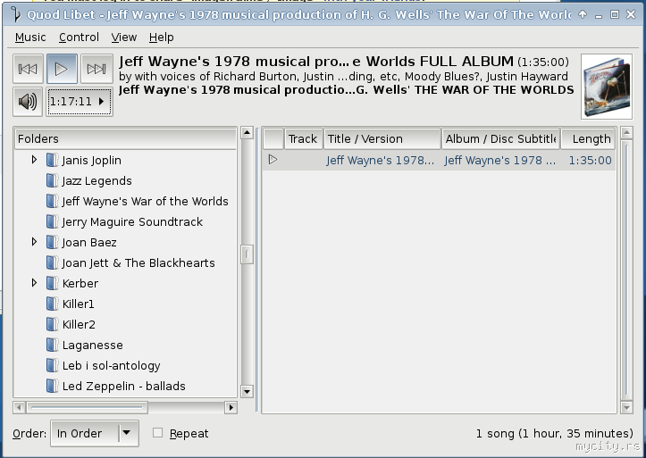Click the Quod Libet title bar app icon
The height and width of the screenshot is (458, 646).
coord(16,15)
